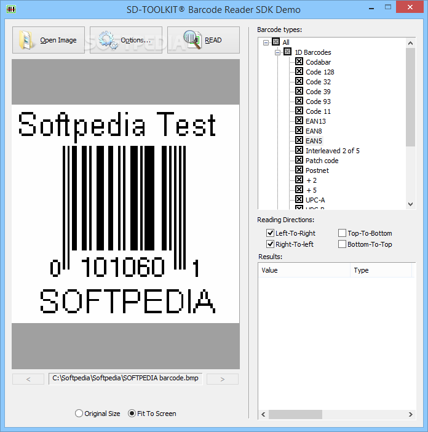Click the Value column header
Image resolution: width=428 pixels, height=432 pixels.
point(304,270)
